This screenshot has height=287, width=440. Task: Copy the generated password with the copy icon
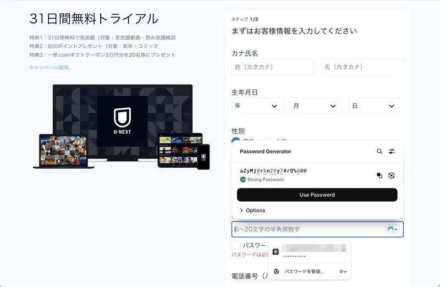[x=380, y=175]
